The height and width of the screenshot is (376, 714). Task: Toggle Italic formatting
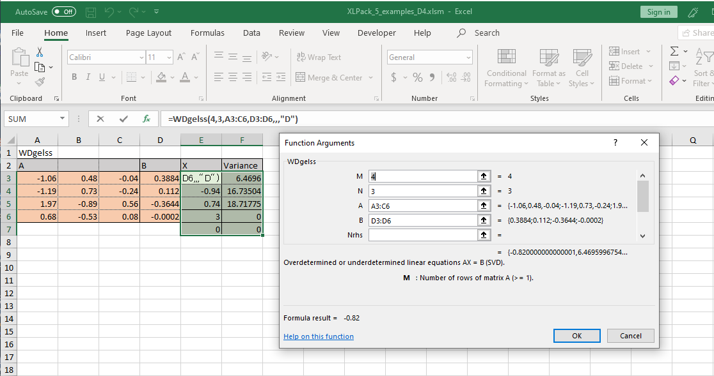[x=88, y=77]
